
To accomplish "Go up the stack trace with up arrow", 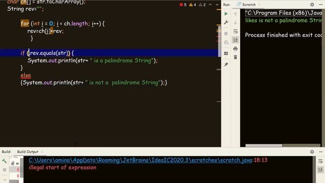I will coord(235,14).
